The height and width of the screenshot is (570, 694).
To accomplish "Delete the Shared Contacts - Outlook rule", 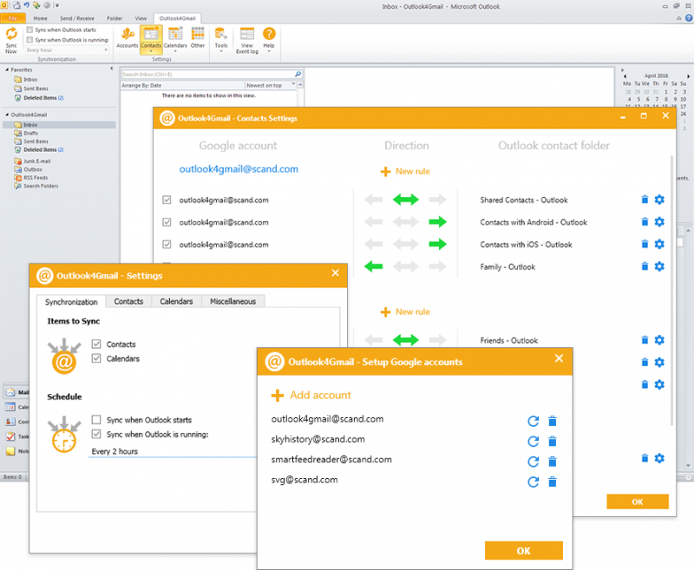I will pos(645,200).
